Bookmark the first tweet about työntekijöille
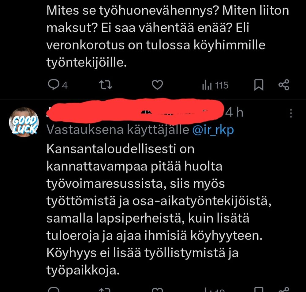 259,85
